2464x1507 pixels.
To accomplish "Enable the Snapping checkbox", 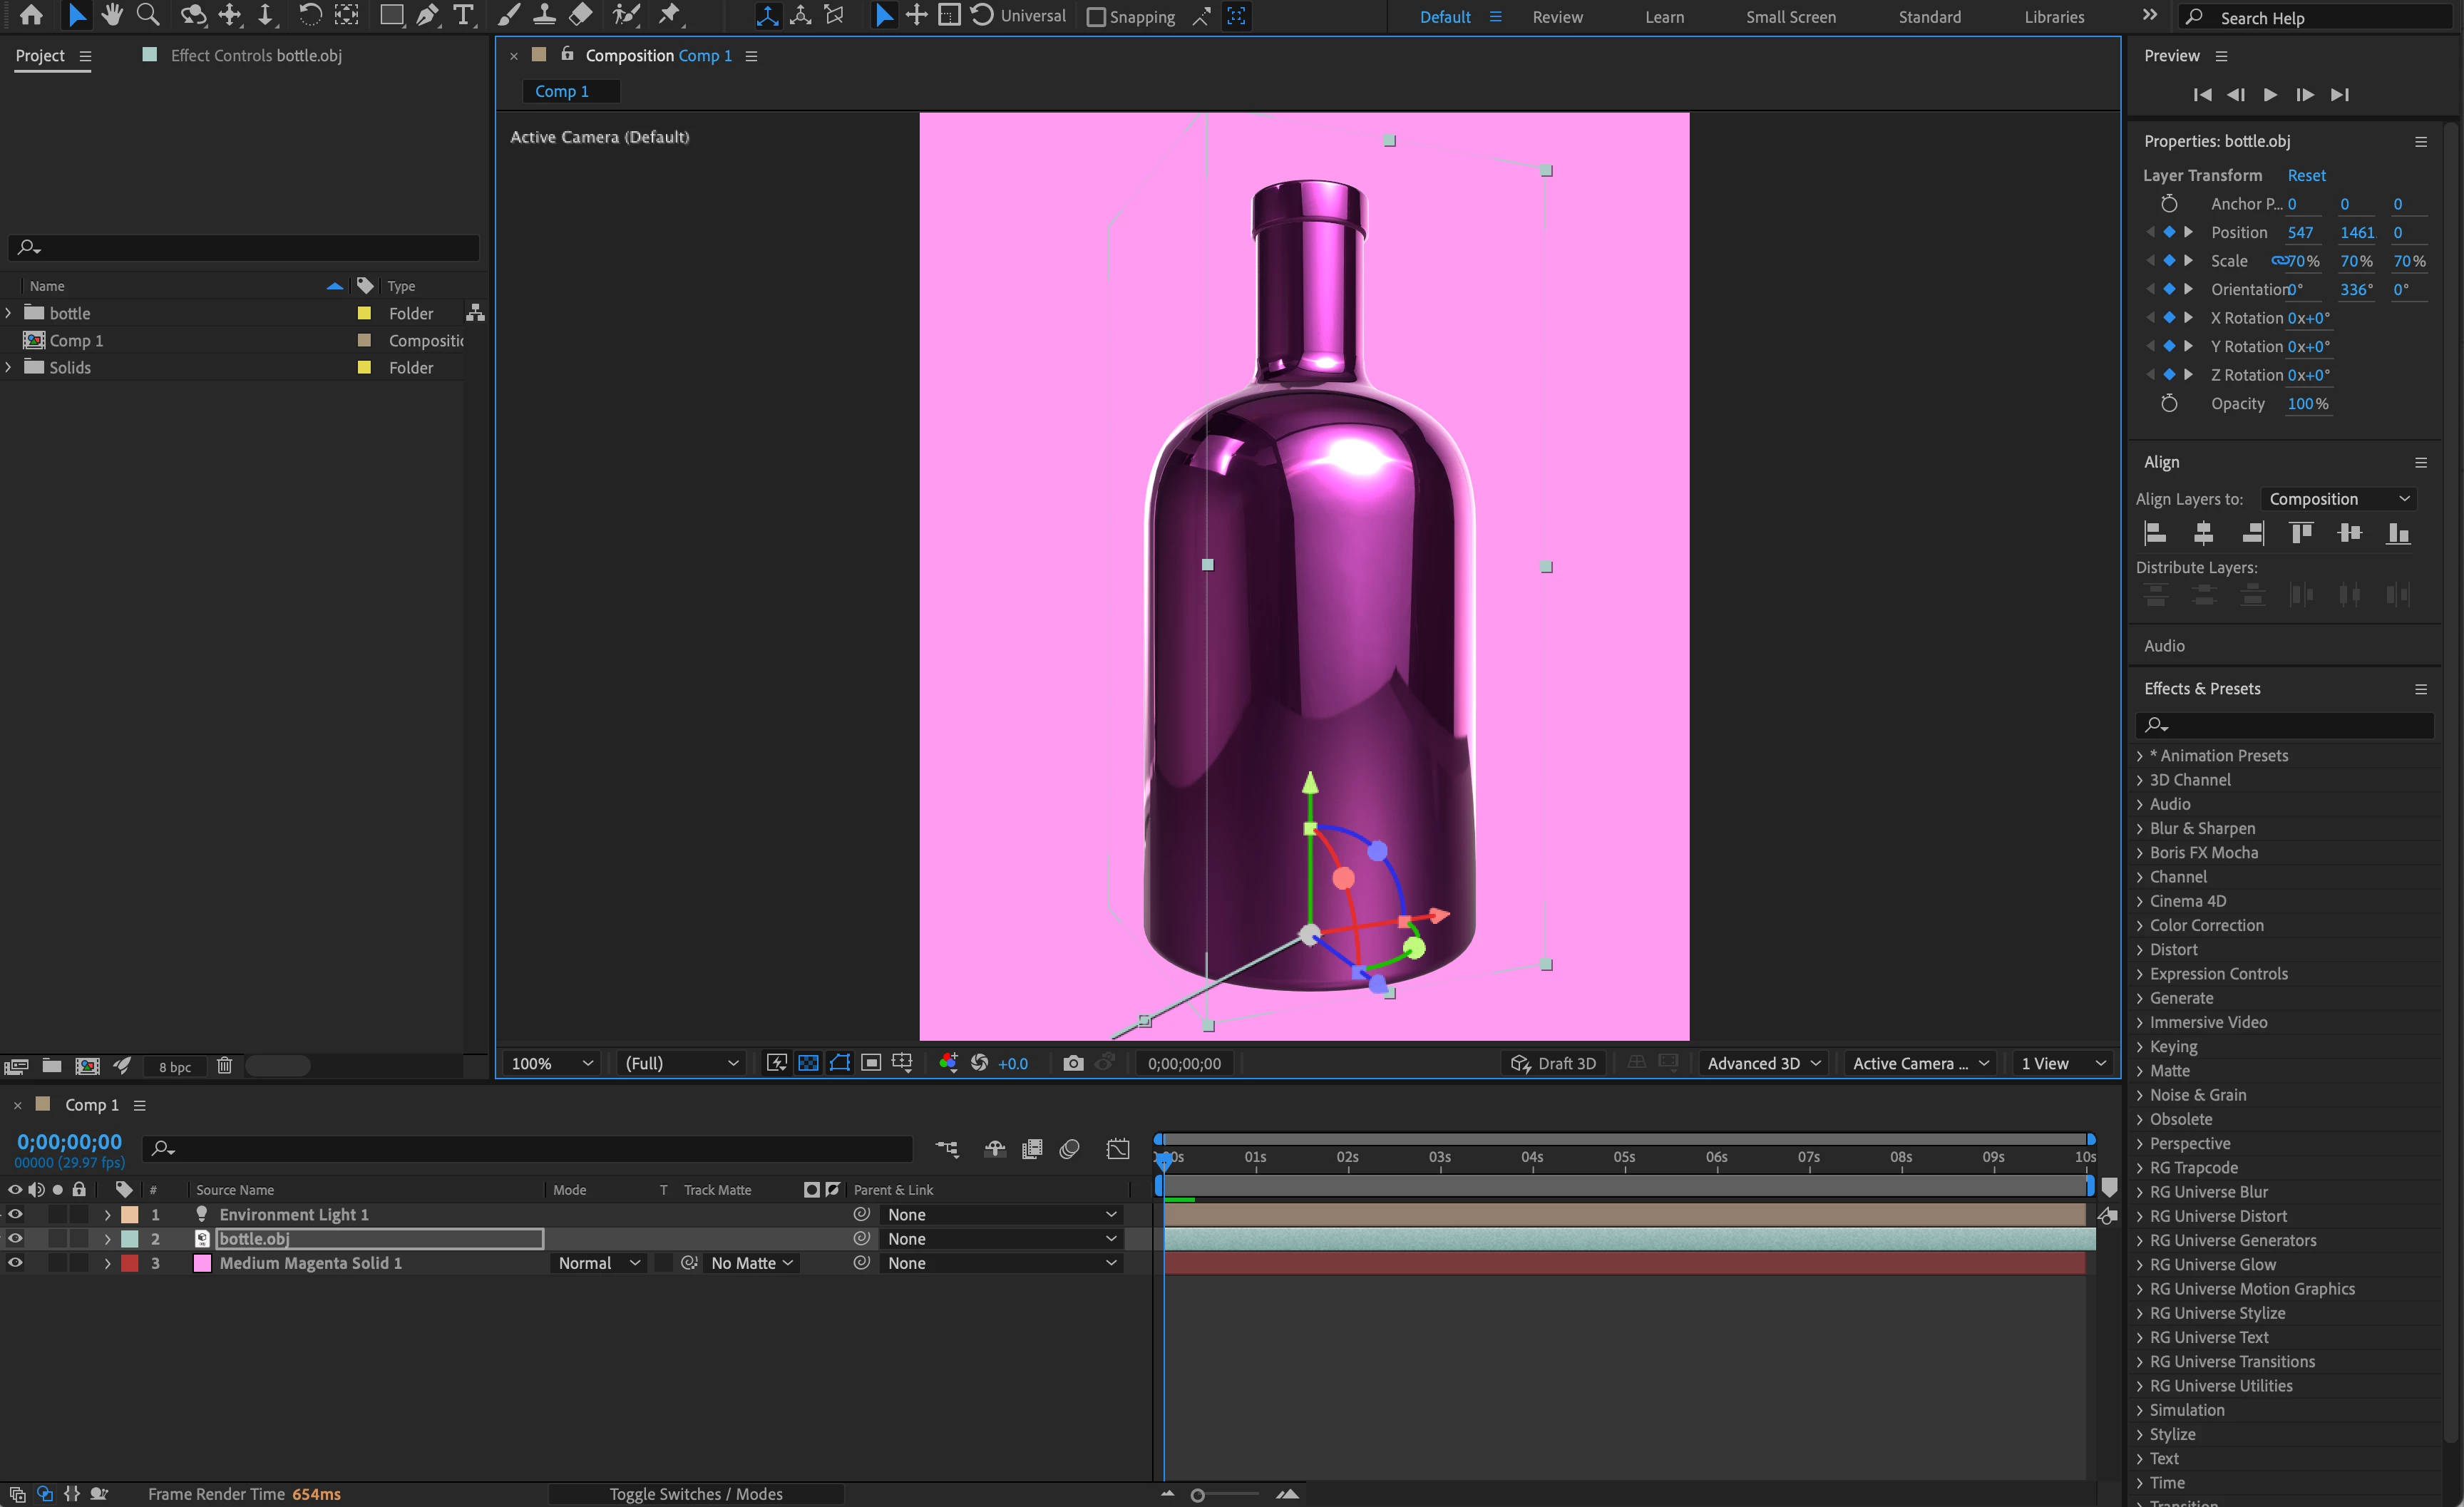I will [1096, 17].
